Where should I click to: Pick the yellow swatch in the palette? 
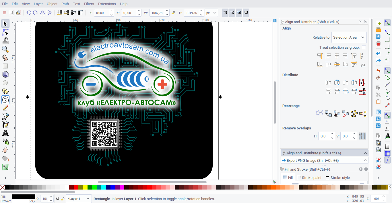click(85, 187)
